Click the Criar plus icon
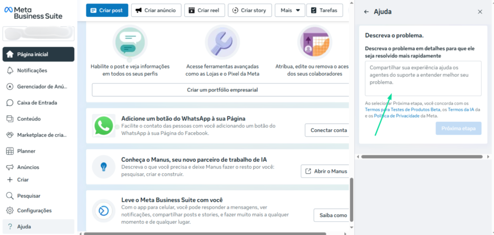The image size is (494, 235). (10, 180)
